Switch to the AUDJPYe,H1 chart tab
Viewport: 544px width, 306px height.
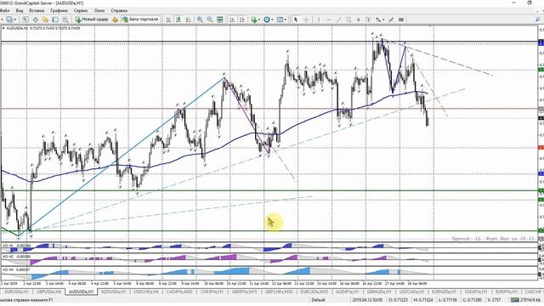pyautogui.click(x=348, y=292)
